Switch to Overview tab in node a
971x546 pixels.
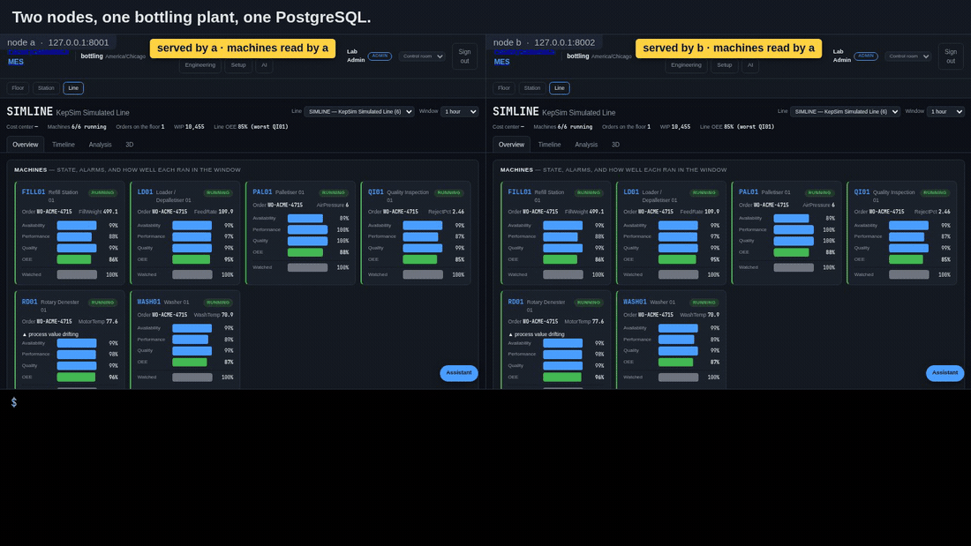[x=26, y=145]
